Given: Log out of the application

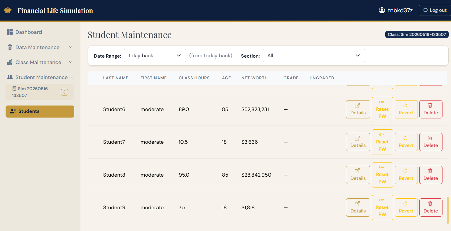Looking at the screenshot, I should pyautogui.click(x=435, y=10).
